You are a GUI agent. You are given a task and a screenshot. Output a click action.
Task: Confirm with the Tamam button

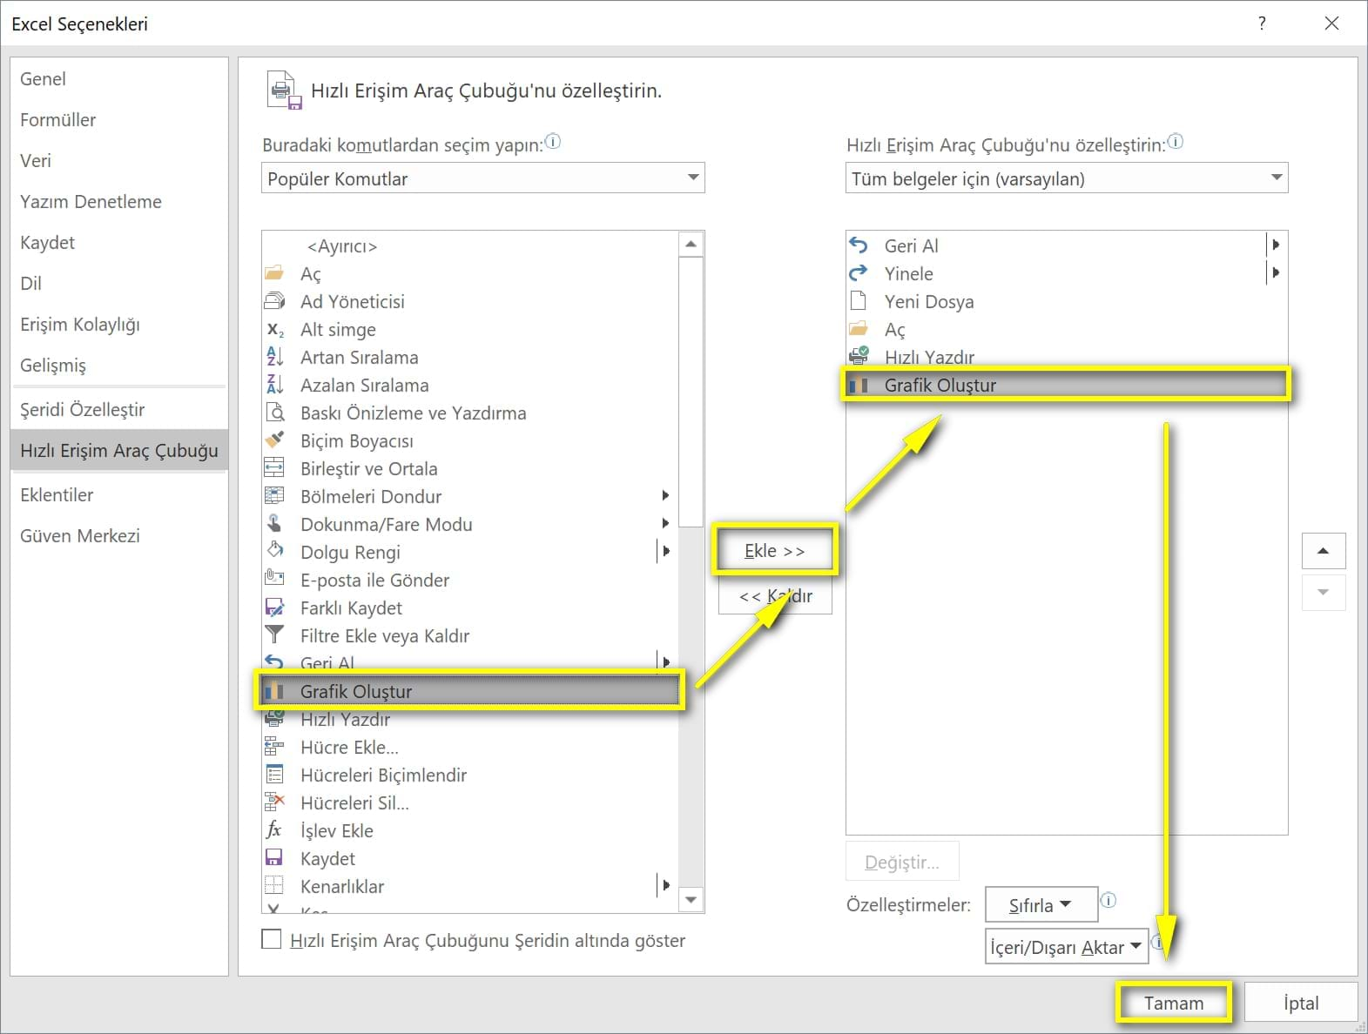point(1173,1003)
